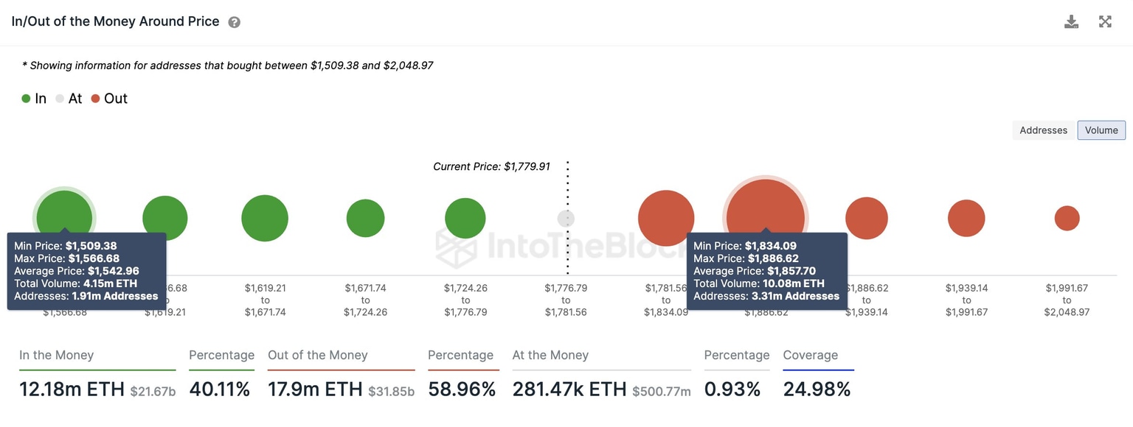Click the In the Money column header
1133x427 pixels.
[56, 355]
